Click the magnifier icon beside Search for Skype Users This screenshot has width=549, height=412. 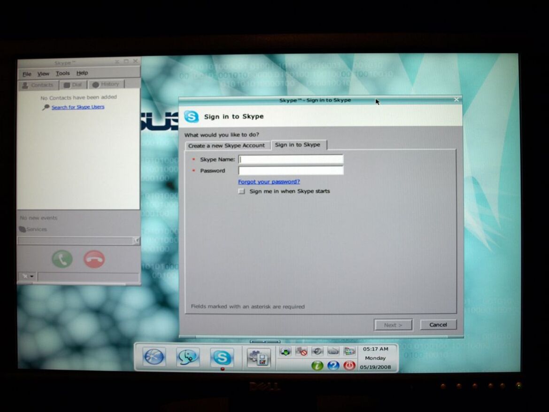click(46, 108)
